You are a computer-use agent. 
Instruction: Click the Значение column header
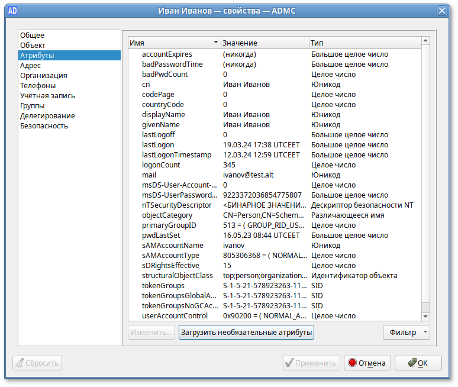coord(264,43)
